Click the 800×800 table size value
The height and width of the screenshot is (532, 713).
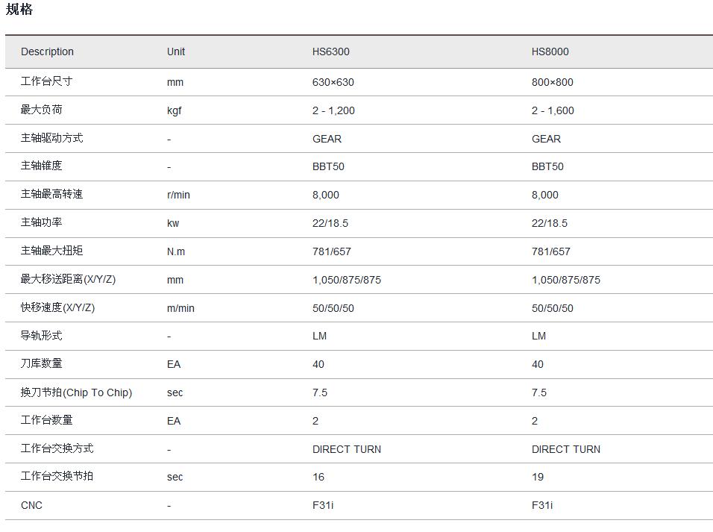(x=552, y=82)
